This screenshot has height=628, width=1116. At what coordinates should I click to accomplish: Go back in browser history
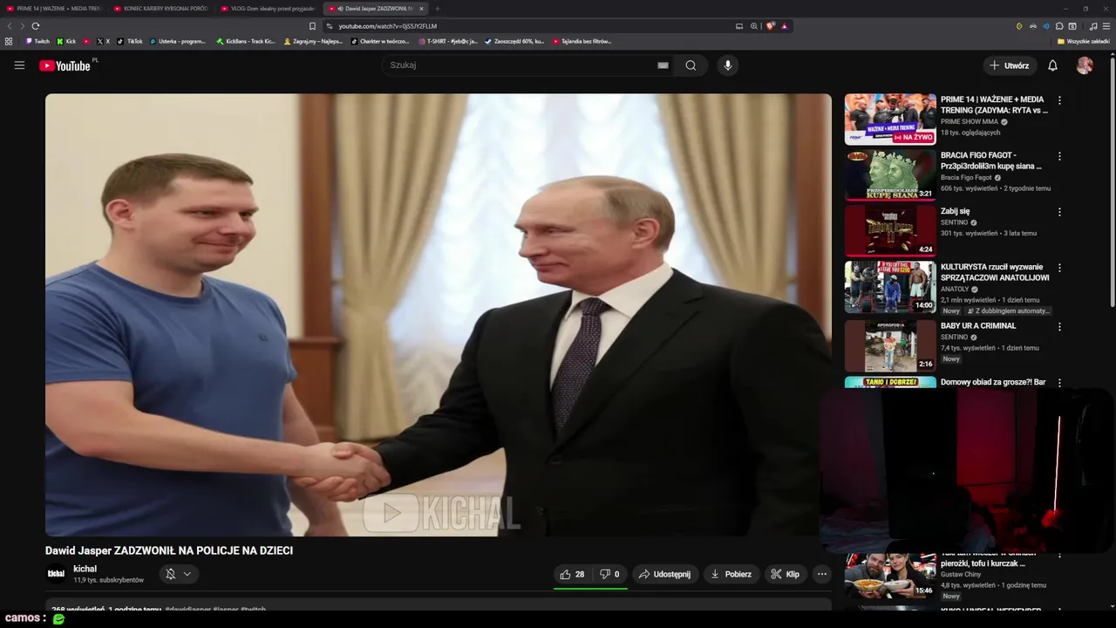click(10, 26)
